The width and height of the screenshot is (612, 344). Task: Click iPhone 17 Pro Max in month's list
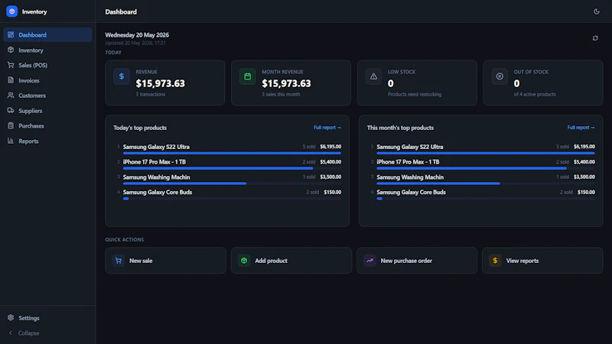[x=408, y=162]
